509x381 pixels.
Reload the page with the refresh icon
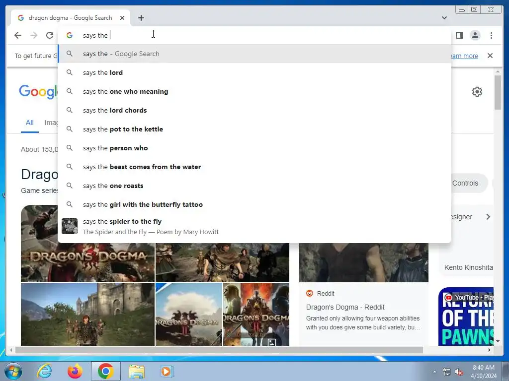(50, 35)
